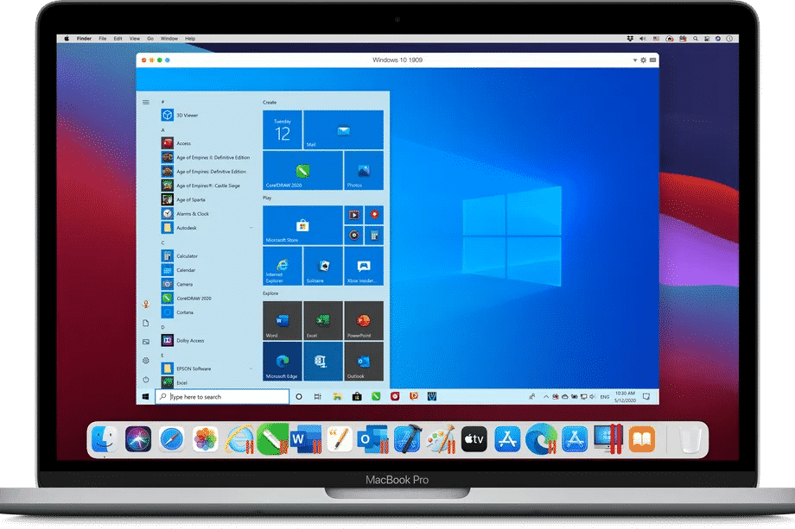Click the Dropbox icon in macOS menu bar

tap(630, 39)
